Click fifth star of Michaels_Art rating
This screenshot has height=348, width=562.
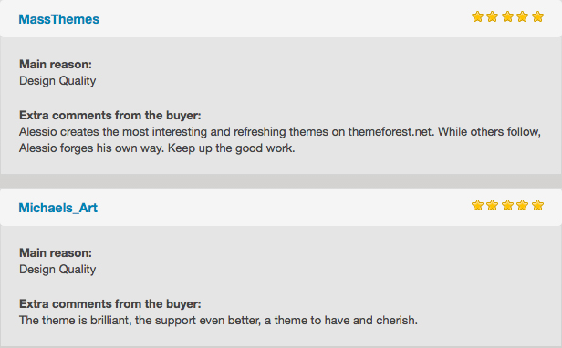(537, 205)
